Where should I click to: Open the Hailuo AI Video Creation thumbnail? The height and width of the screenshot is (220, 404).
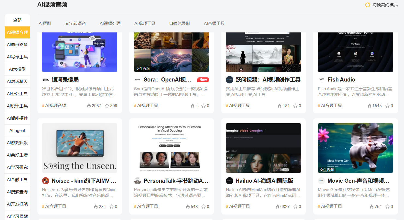[263, 148]
